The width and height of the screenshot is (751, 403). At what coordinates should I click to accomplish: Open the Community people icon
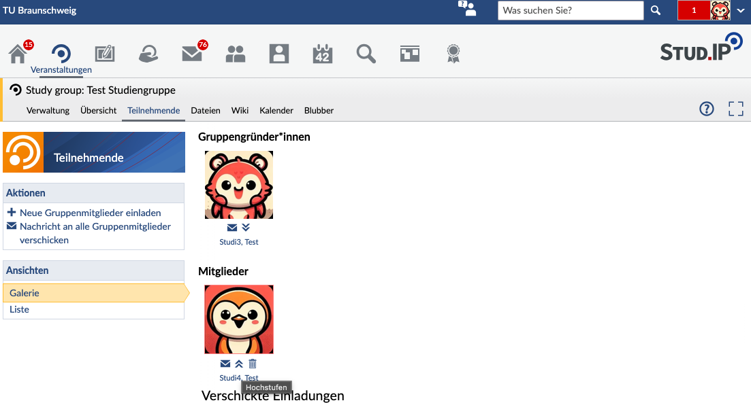[x=236, y=54]
